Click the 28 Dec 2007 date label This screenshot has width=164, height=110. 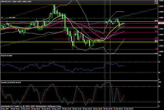5,109
